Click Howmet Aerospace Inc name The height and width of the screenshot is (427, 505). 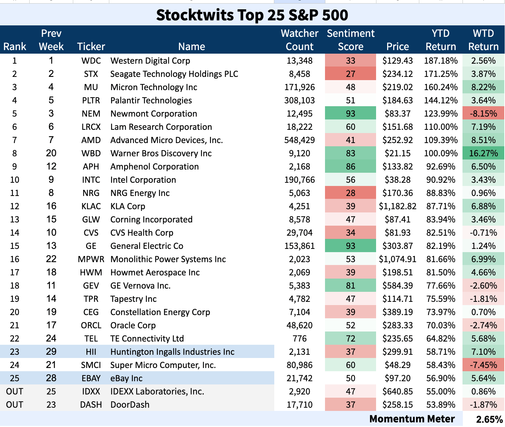155,273
